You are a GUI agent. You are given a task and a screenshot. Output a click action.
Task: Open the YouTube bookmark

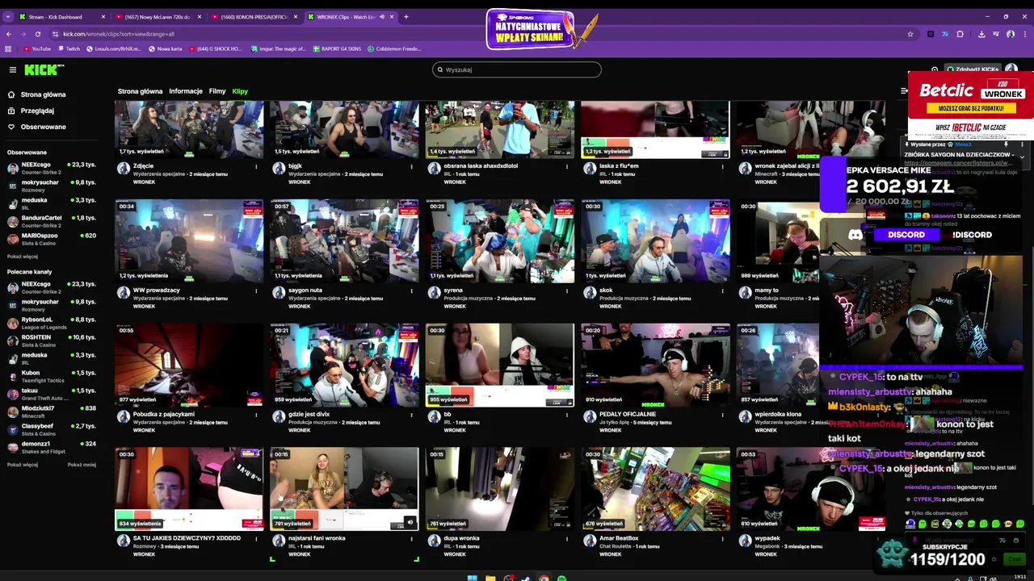[37, 48]
